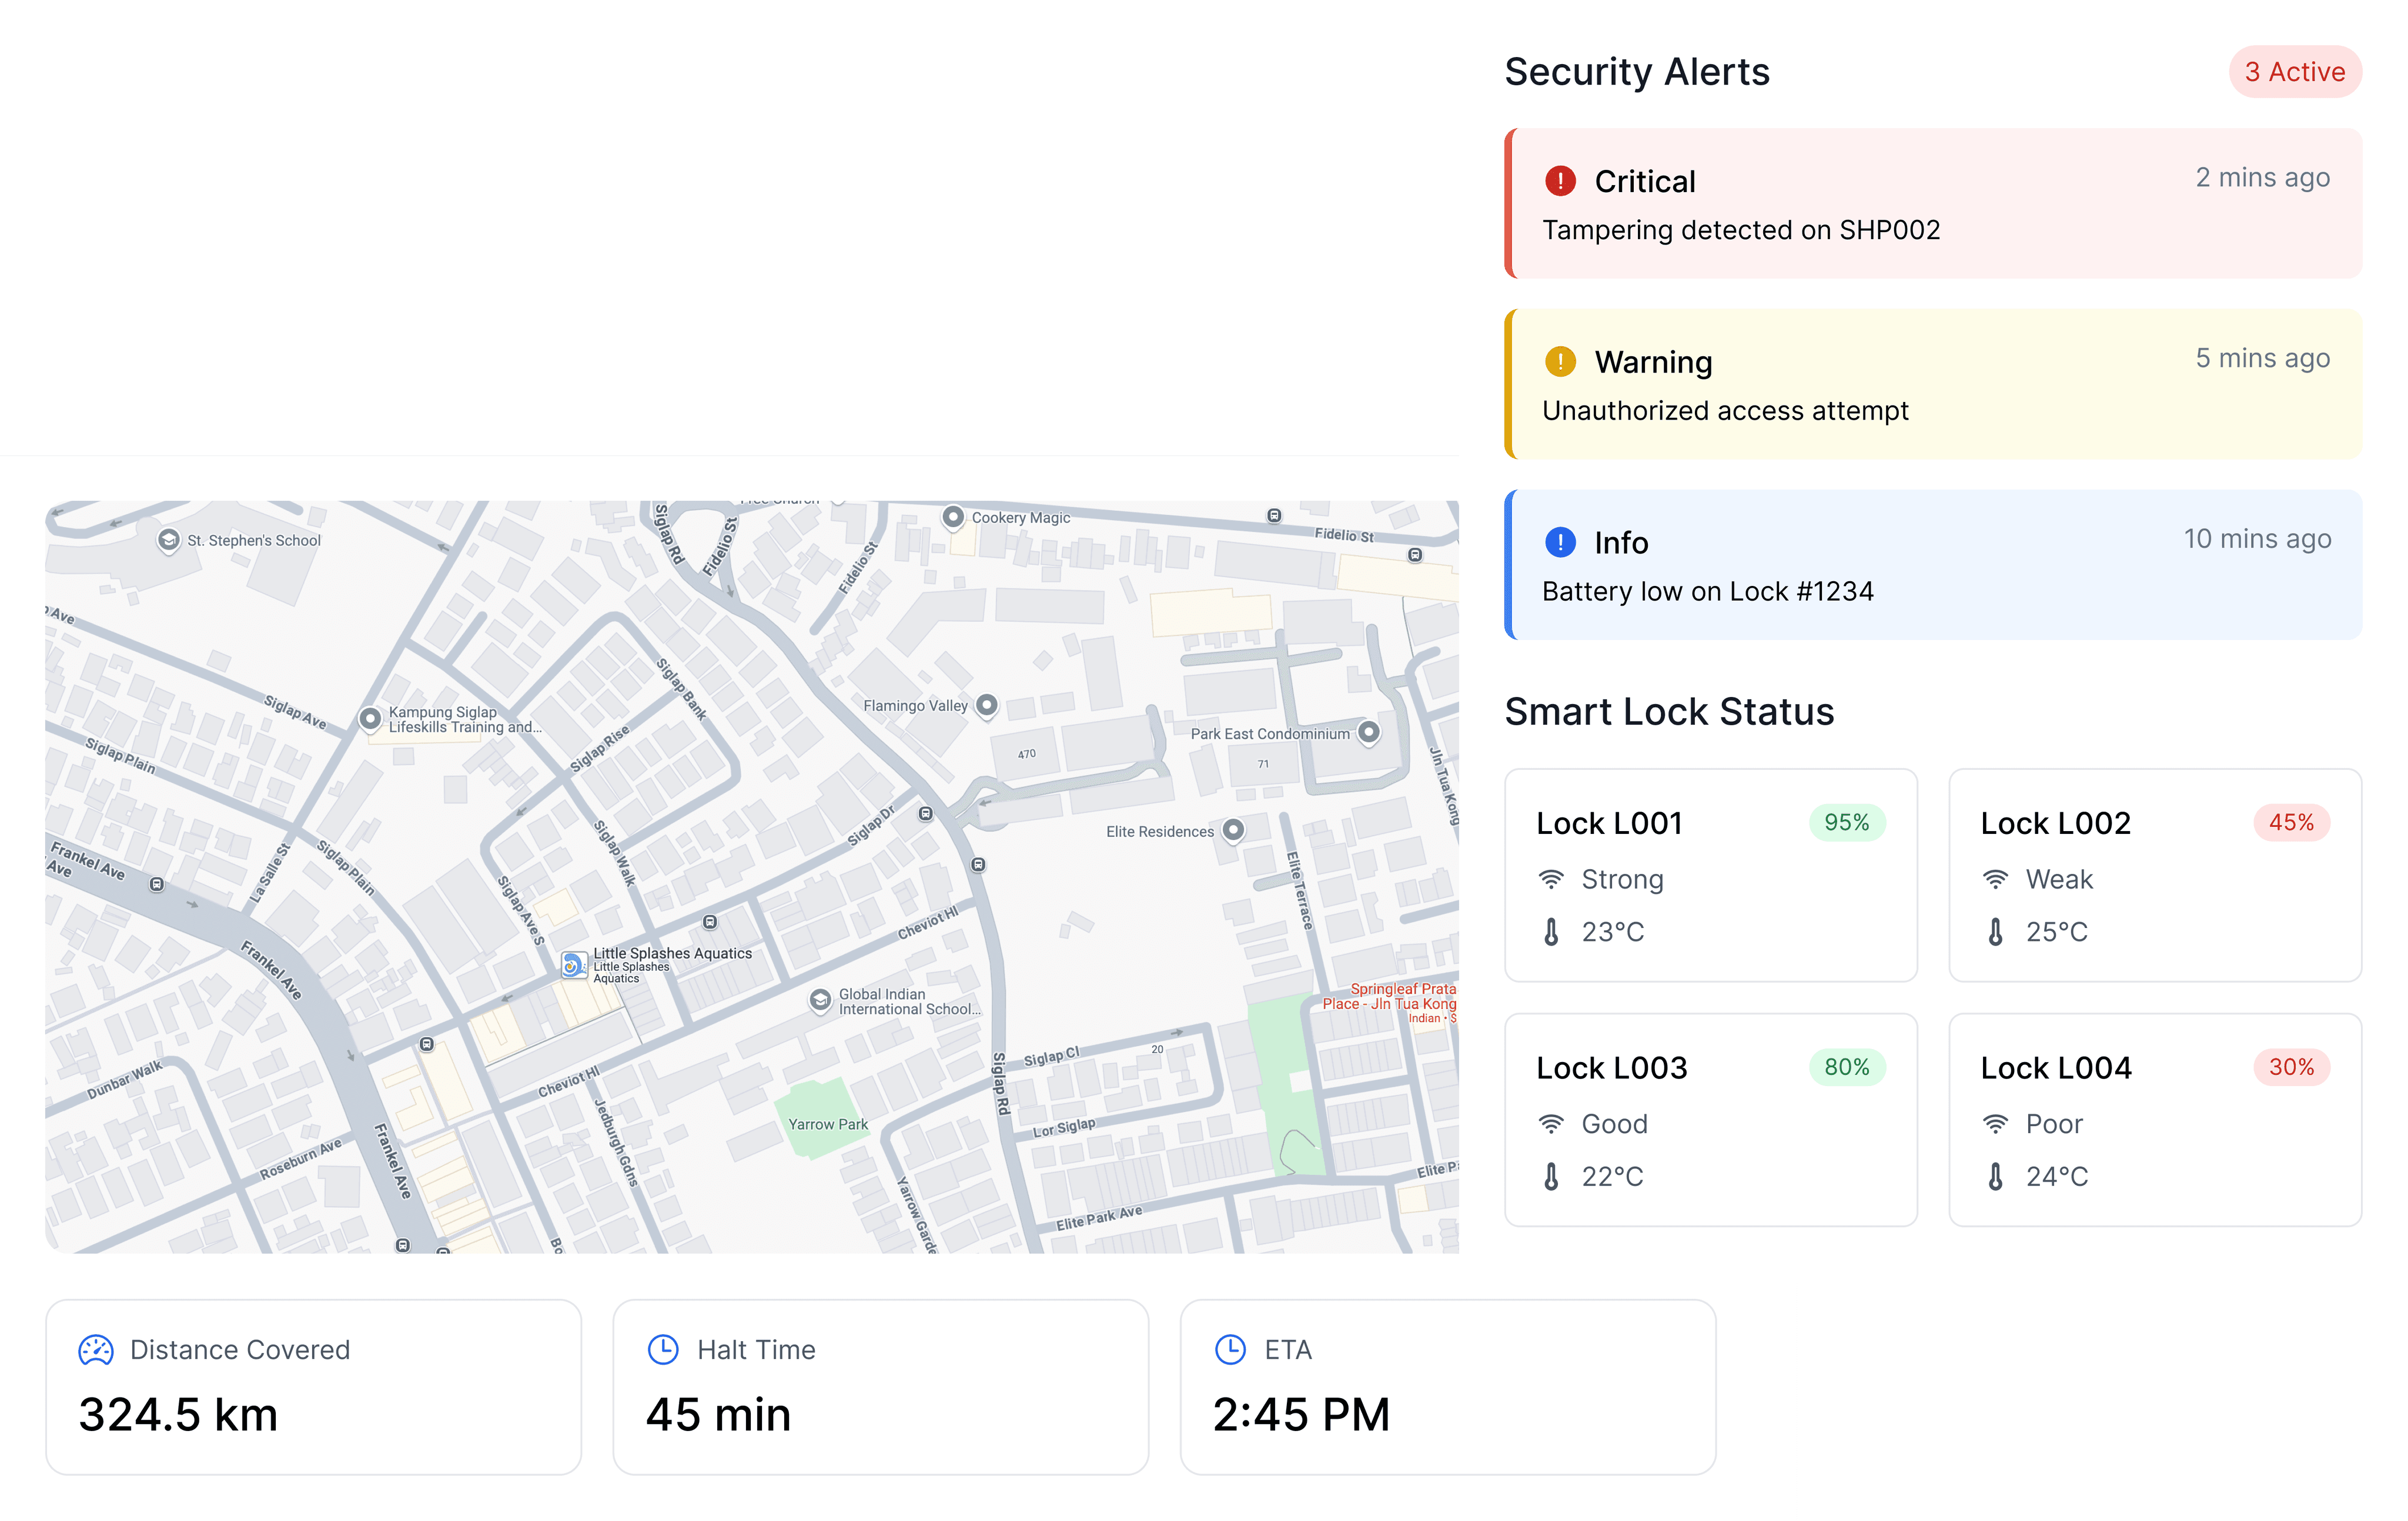Click the 2:45 PM ETA value
This screenshot has height=1521, width=2408.
[1301, 1415]
